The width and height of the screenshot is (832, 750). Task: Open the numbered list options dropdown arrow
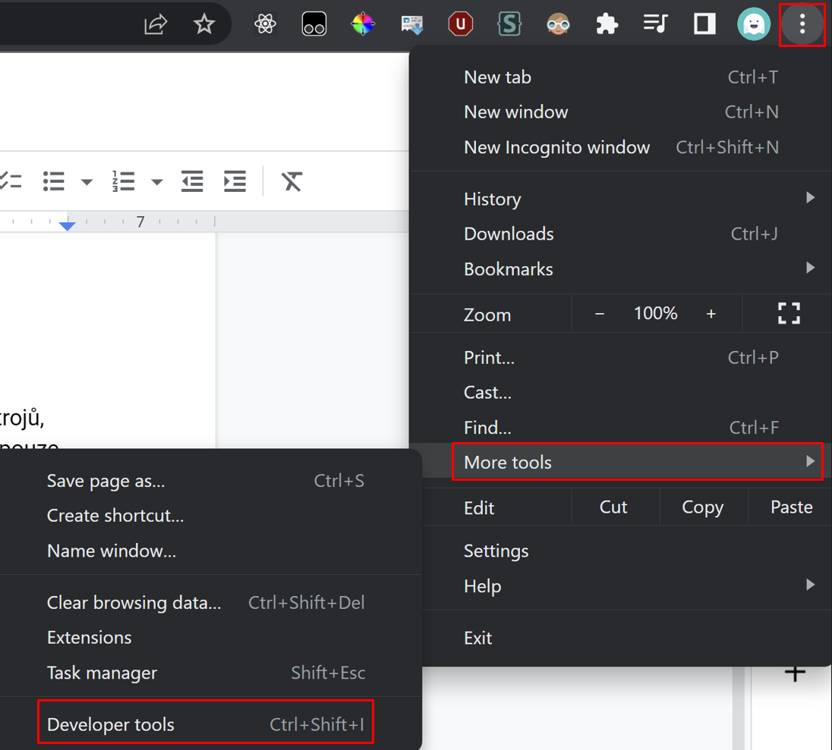pos(156,182)
